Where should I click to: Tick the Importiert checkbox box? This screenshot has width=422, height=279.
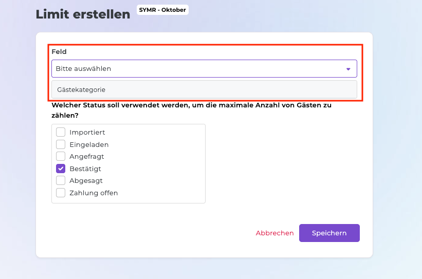[x=61, y=133]
